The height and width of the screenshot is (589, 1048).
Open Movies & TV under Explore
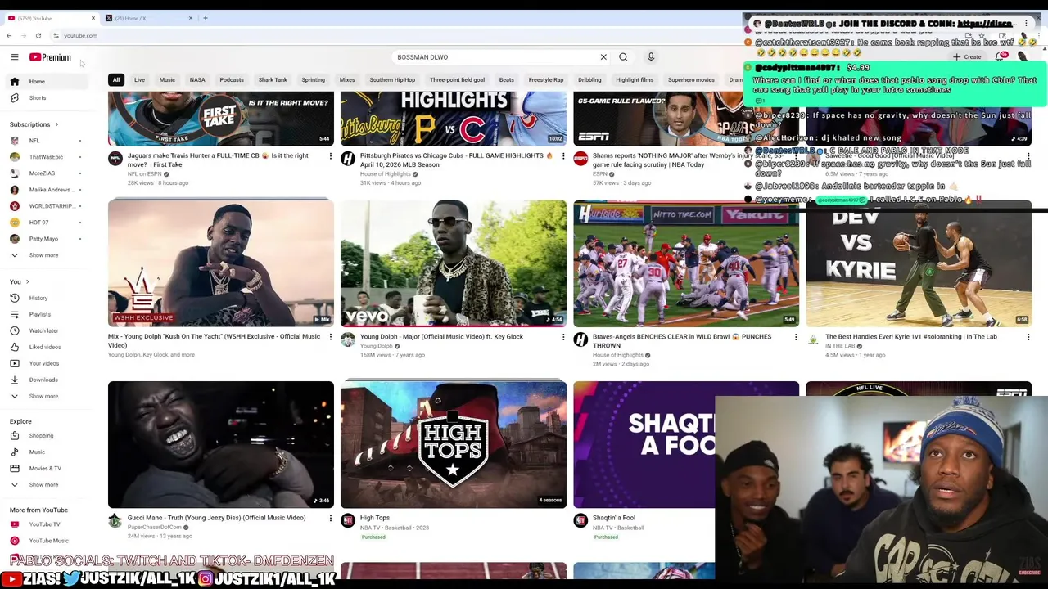[47, 469]
